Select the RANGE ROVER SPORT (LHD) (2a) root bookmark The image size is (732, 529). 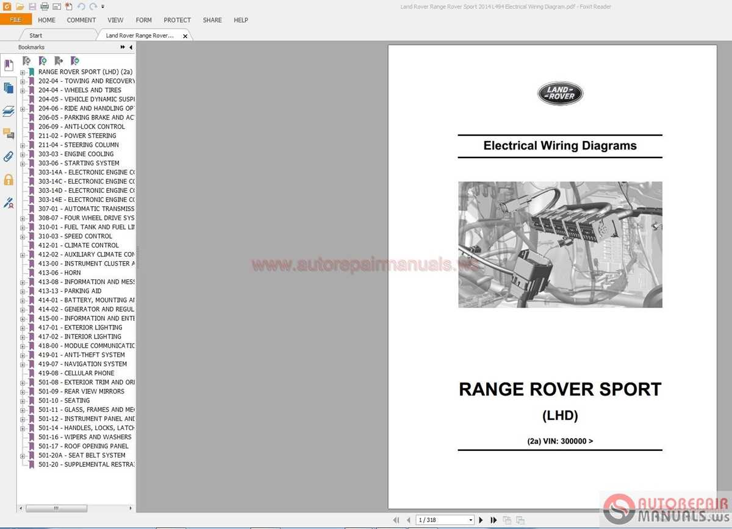[85, 71]
